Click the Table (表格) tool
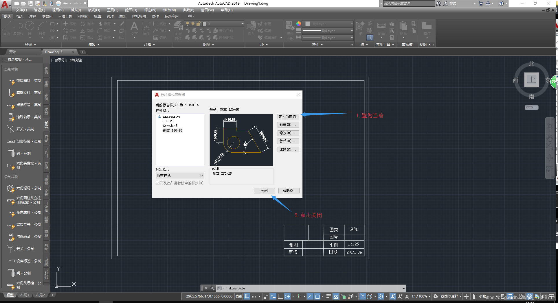558x303 pixels. coord(160,38)
